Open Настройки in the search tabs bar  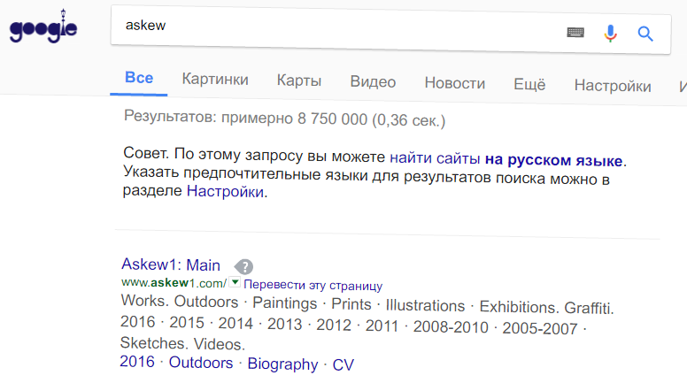click(613, 86)
